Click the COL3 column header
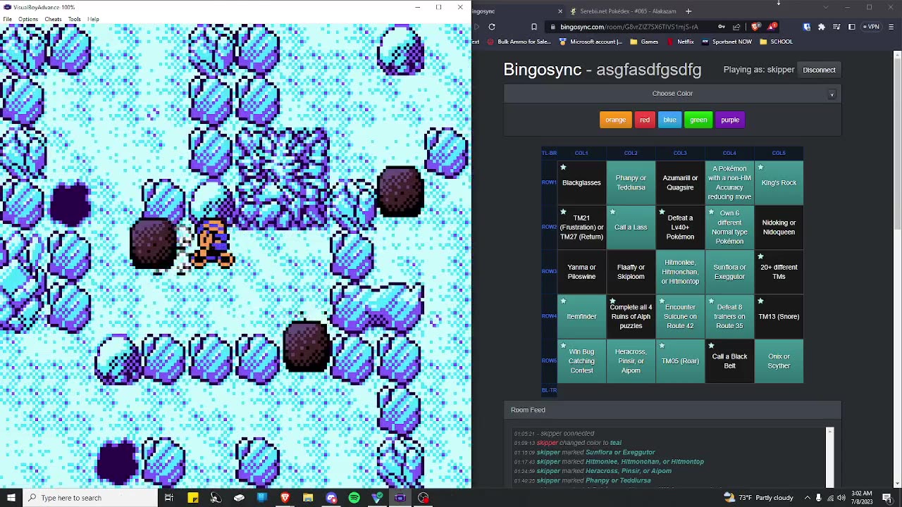Screen dimensions: 902x507 click(680, 153)
